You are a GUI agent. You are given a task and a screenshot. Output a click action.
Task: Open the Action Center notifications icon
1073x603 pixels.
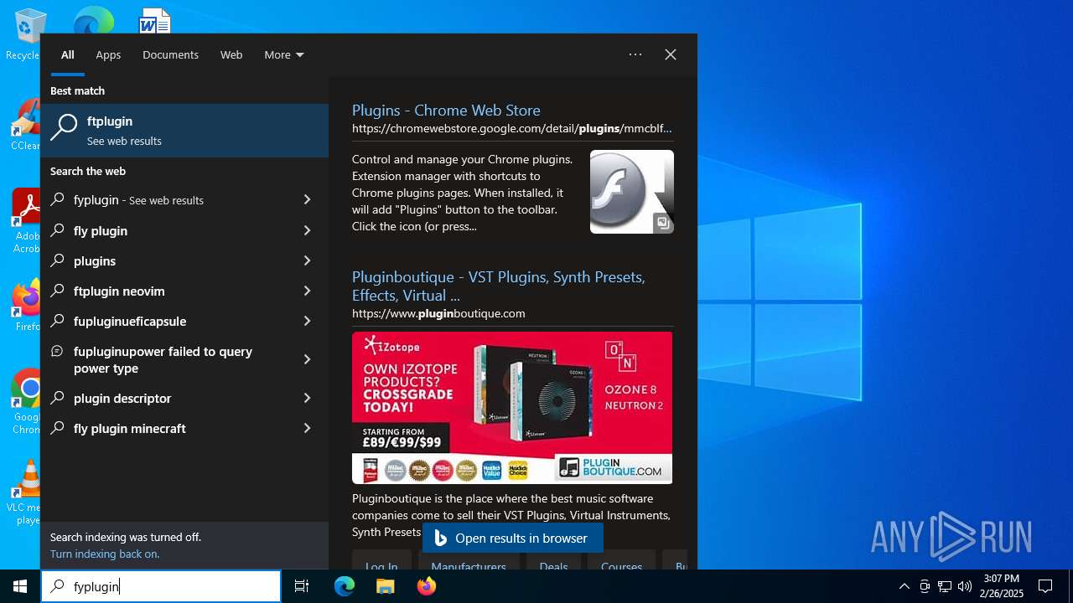coord(1045,586)
